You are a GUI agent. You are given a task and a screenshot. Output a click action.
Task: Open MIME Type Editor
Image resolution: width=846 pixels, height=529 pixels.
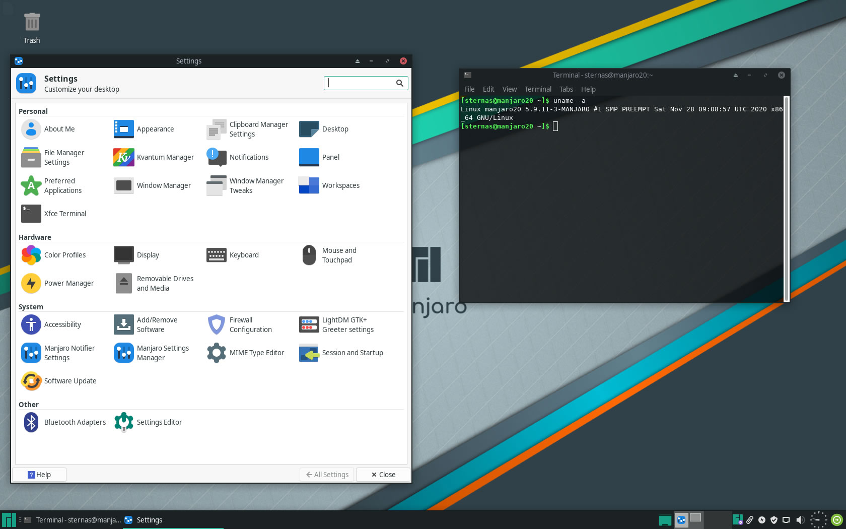[245, 353]
